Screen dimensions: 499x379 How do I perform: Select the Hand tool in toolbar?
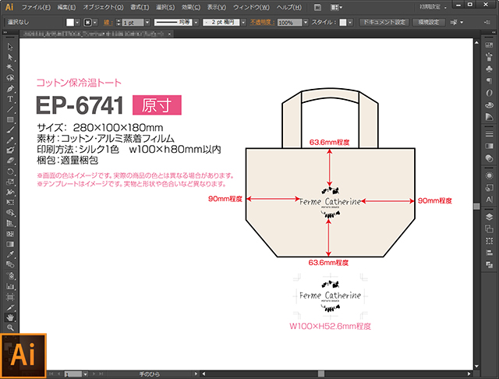[x=10, y=318]
